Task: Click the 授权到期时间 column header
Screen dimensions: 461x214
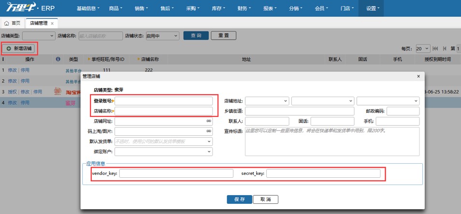Action: 437,59
